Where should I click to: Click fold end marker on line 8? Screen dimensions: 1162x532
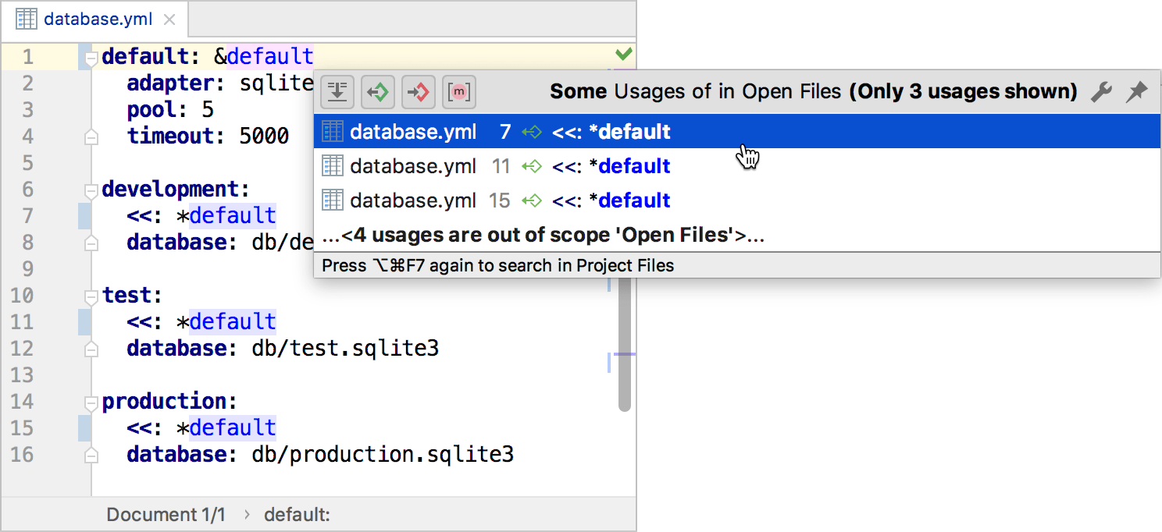click(91, 243)
